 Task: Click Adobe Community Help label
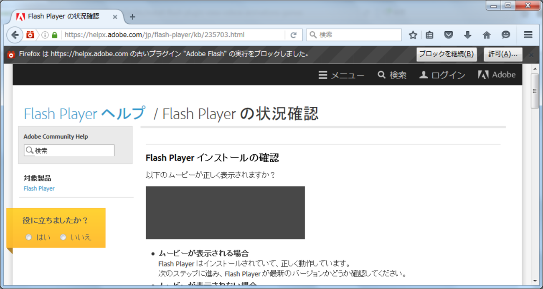56,136
